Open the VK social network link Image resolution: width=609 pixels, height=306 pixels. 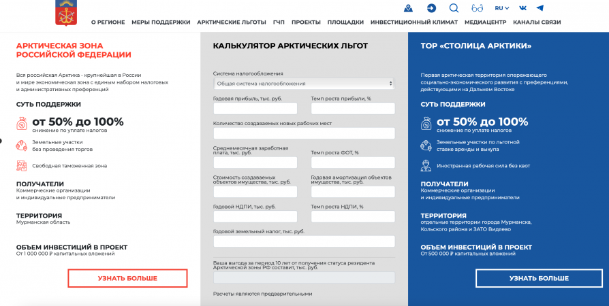(522, 8)
